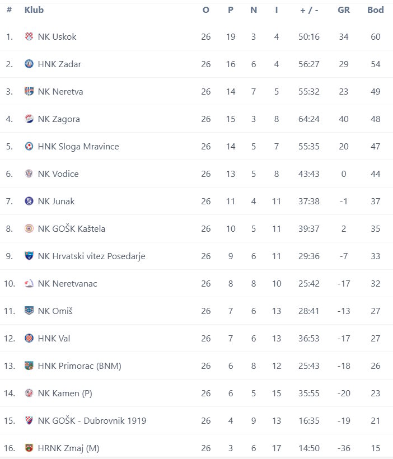Click the HNK Zadar club crest icon

click(29, 64)
